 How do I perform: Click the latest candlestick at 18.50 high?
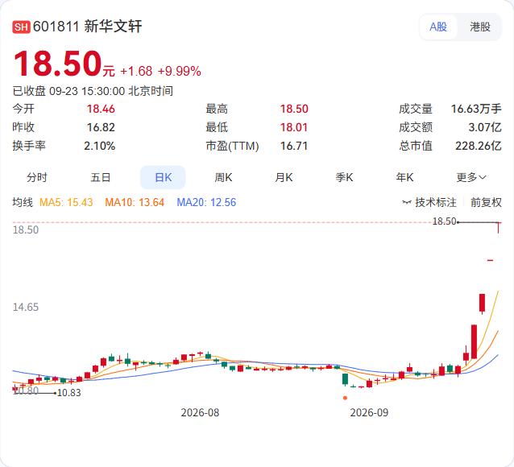pyautogui.click(x=499, y=228)
